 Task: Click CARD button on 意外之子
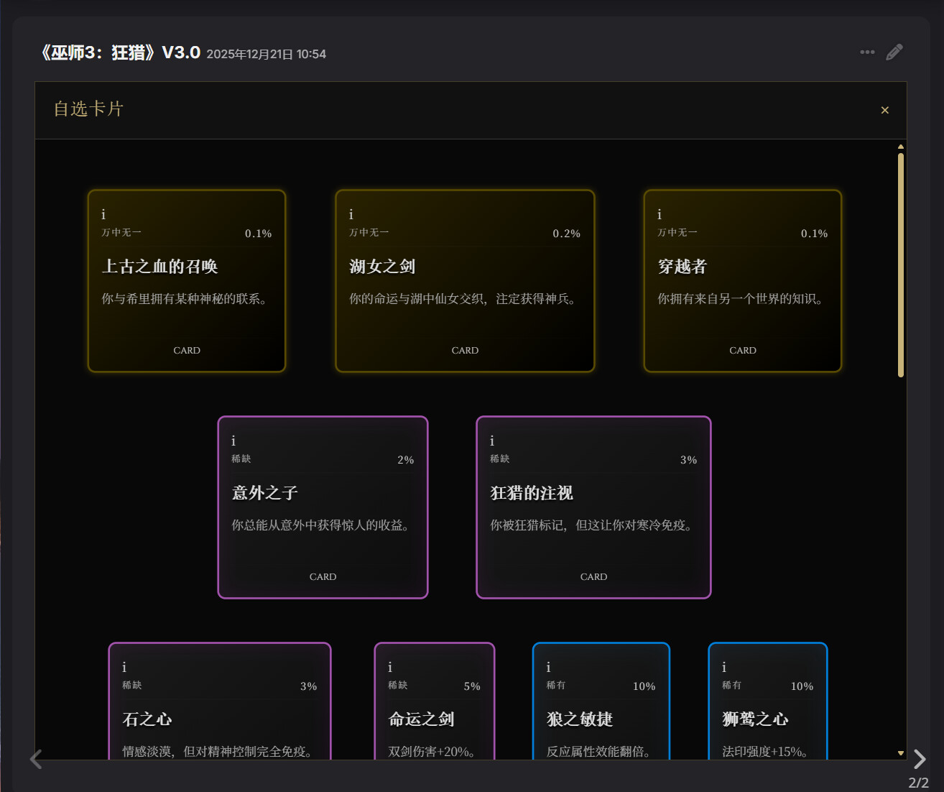coord(323,577)
